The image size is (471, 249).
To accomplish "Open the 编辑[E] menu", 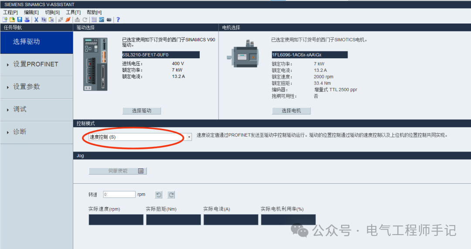I will [31, 12].
